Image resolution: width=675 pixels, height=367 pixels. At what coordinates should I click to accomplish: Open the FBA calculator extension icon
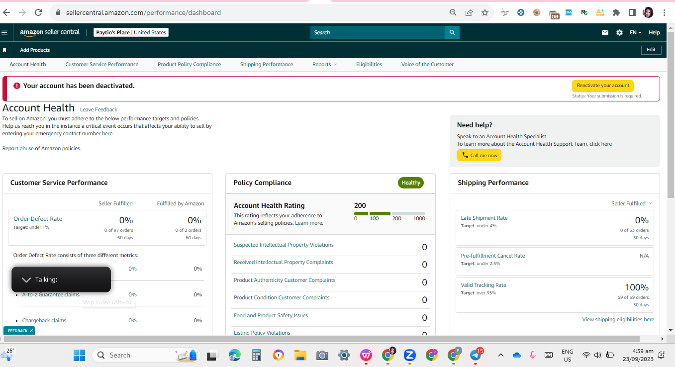point(569,12)
